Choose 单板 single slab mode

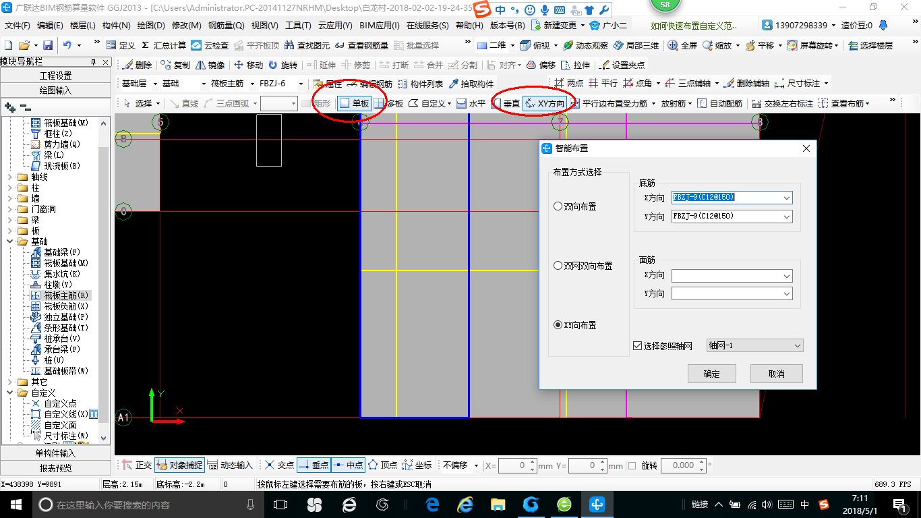[x=354, y=103]
